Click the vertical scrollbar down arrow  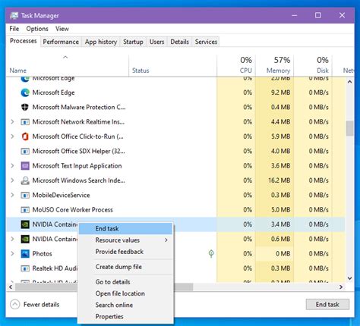pyautogui.click(x=349, y=278)
